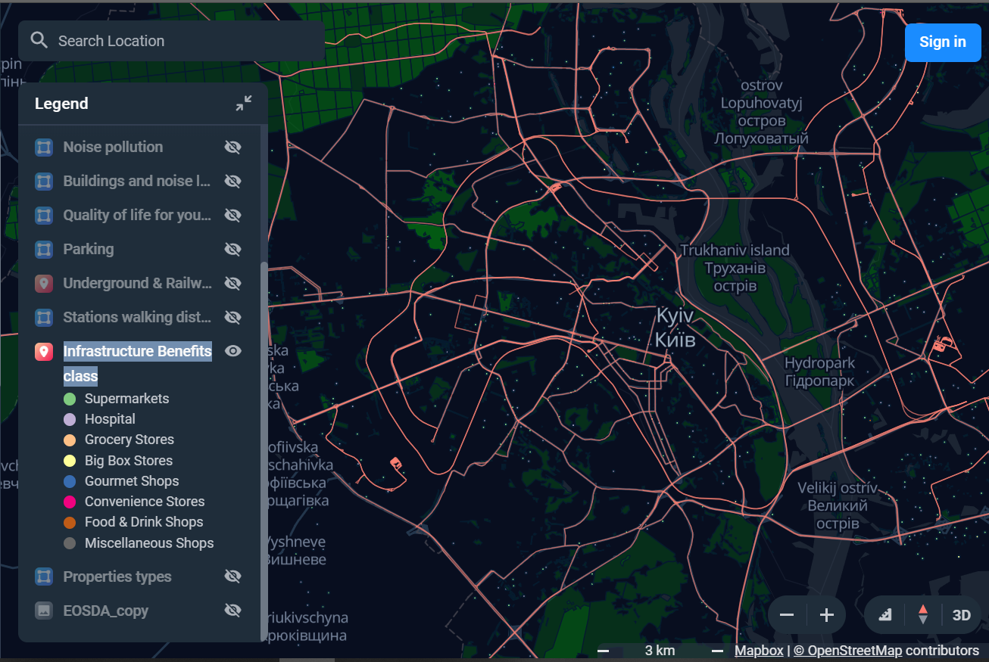Click the Underground & Railway red marker icon
This screenshot has height=662, width=989.
[43, 283]
